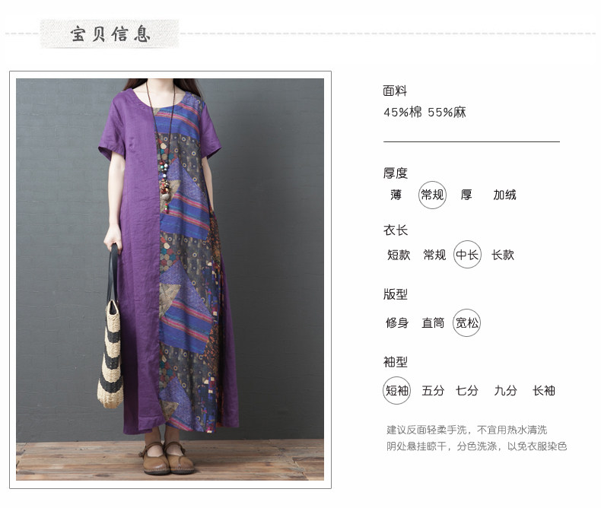Choose 九分 sleeve length
This screenshot has height=508, width=601.
click(505, 391)
